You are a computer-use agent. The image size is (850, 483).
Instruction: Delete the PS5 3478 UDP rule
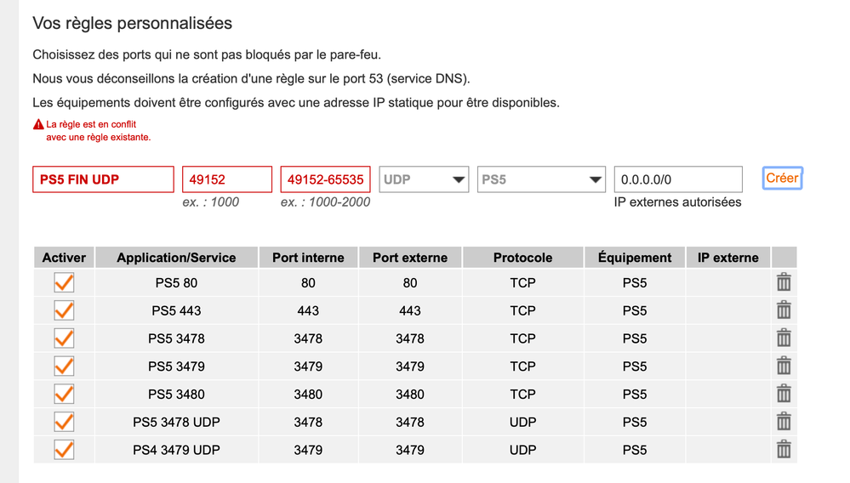[784, 422]
